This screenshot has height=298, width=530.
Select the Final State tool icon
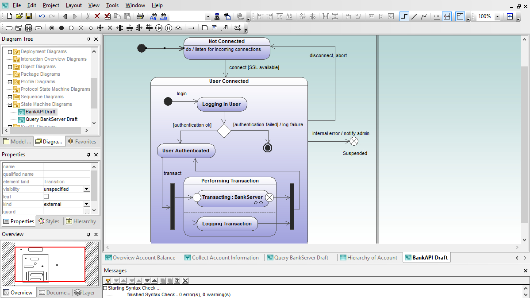click(52, 28)
